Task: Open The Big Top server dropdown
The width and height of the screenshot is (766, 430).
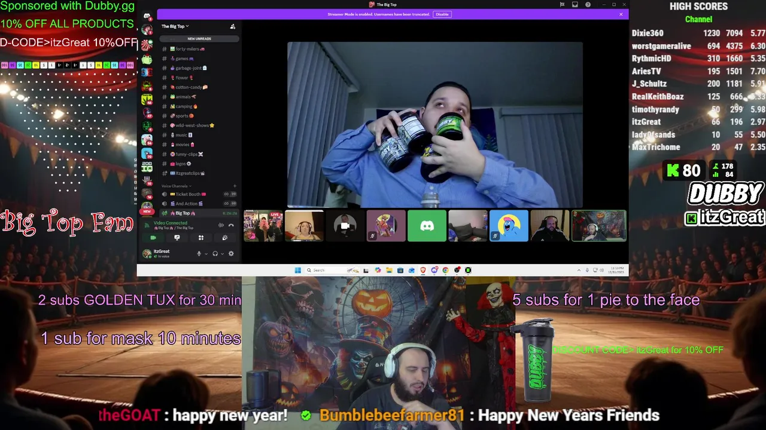Action: pos(175,26)
